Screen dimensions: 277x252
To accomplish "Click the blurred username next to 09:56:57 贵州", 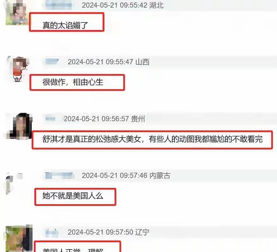I will [x=50, y=119].
